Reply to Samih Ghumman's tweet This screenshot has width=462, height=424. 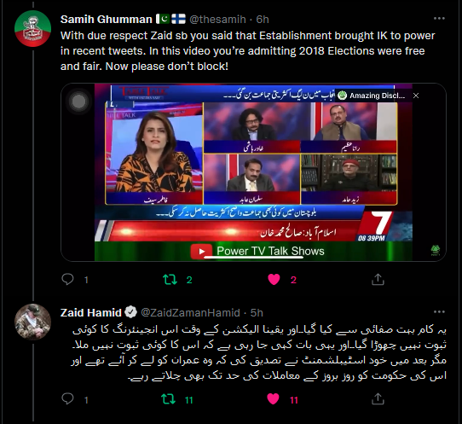[67, 279]
